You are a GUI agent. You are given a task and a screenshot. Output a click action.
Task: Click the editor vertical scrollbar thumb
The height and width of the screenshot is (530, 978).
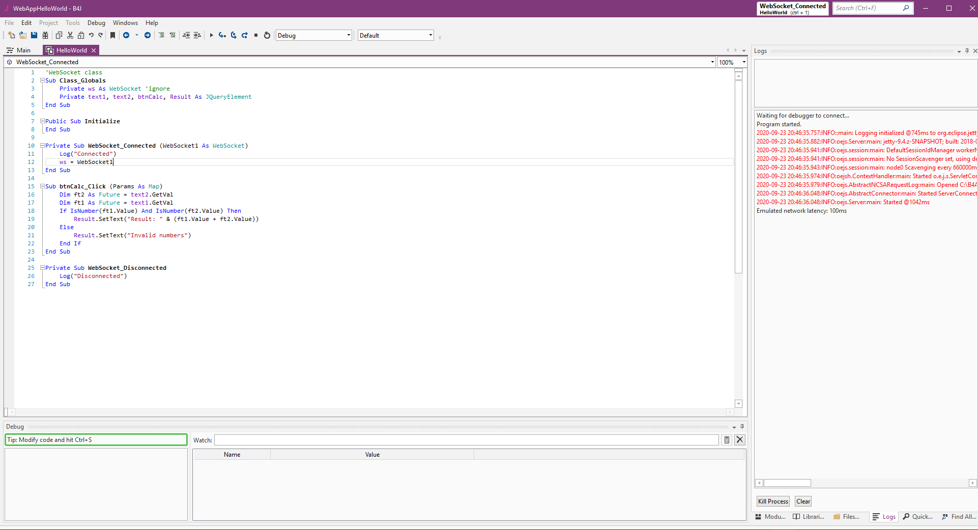tap(739, 176)
